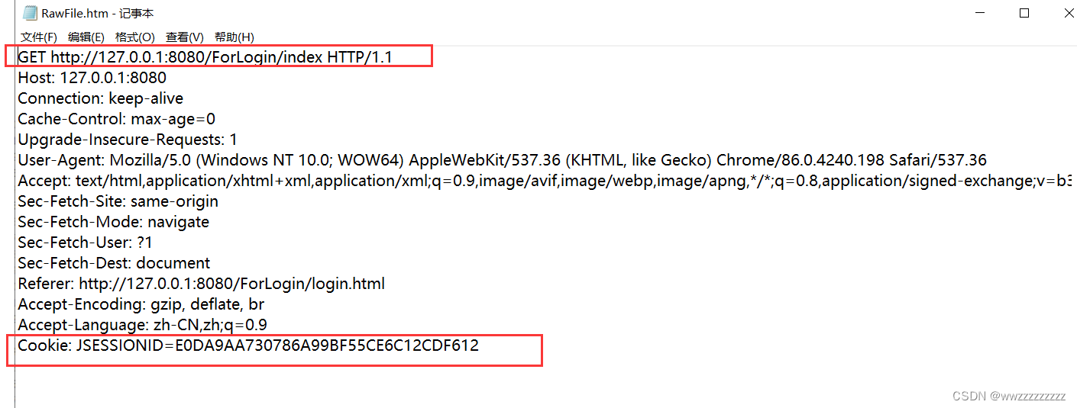Click the Referer login.html URL text
The image size is (1077, 408).
pyautogui.click(x=232, y=284)
